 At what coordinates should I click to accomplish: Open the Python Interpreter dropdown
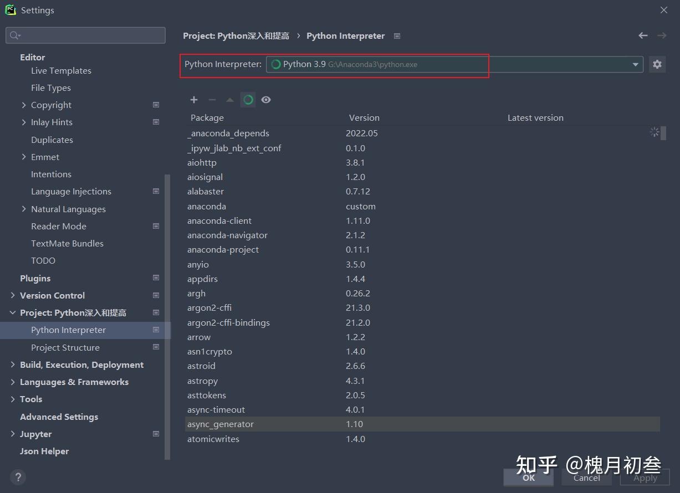(454, 64)
